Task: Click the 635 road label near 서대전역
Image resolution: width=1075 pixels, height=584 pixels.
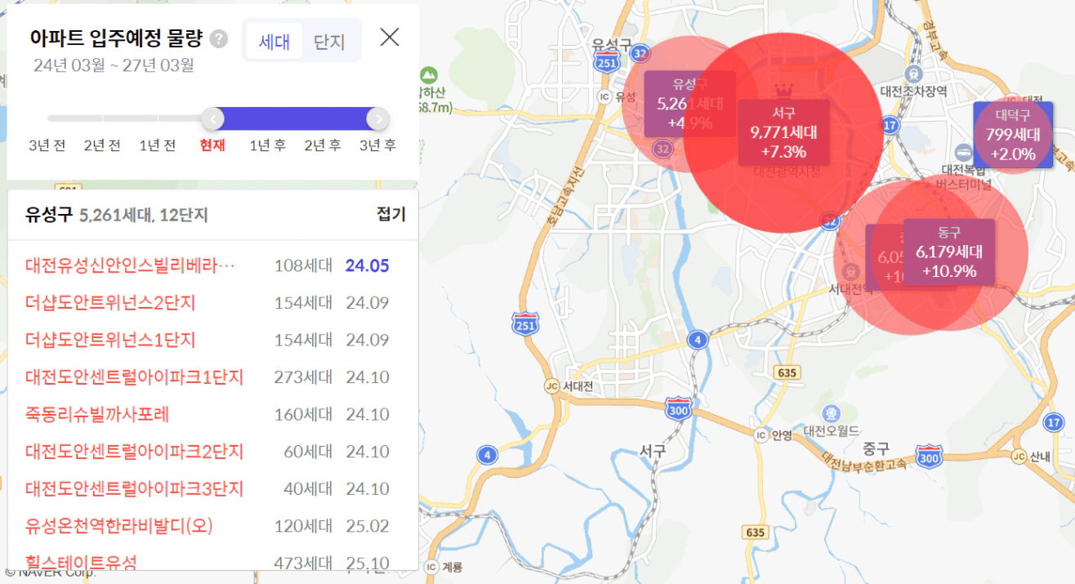Action: [x=786, y=372]
